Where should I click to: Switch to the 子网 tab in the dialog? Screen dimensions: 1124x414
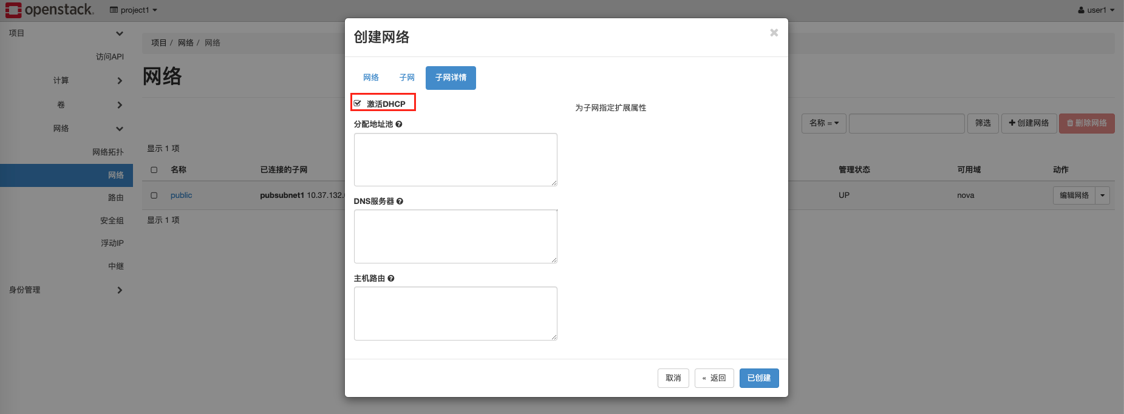tap(407, 78)
